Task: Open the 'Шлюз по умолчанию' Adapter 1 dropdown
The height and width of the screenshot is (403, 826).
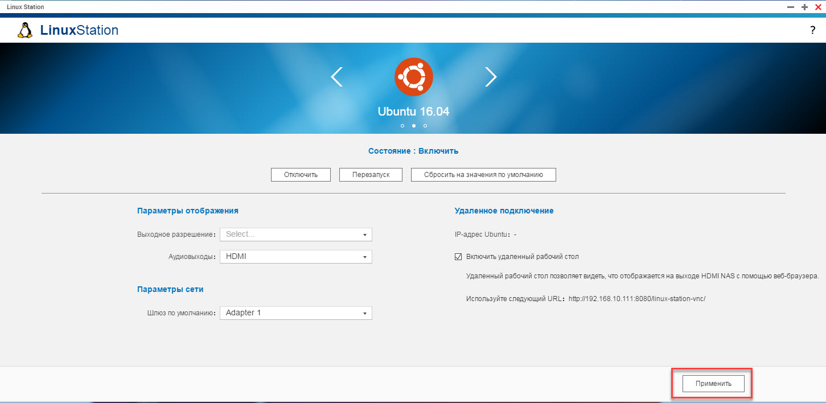Action: pyautogui.click(x=296, y=313)
